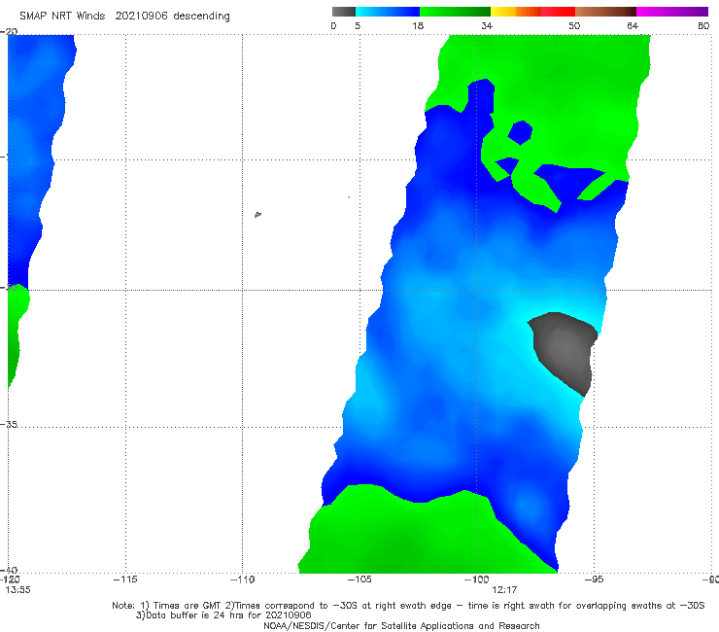719x632 pixels.
Task: Click the gray segment of the color bar
Action: point(344,12)
